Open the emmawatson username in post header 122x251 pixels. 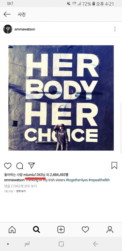[25, 29]
